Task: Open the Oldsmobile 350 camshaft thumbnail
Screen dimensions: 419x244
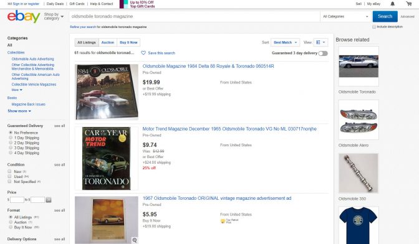Action: (359, 173)
